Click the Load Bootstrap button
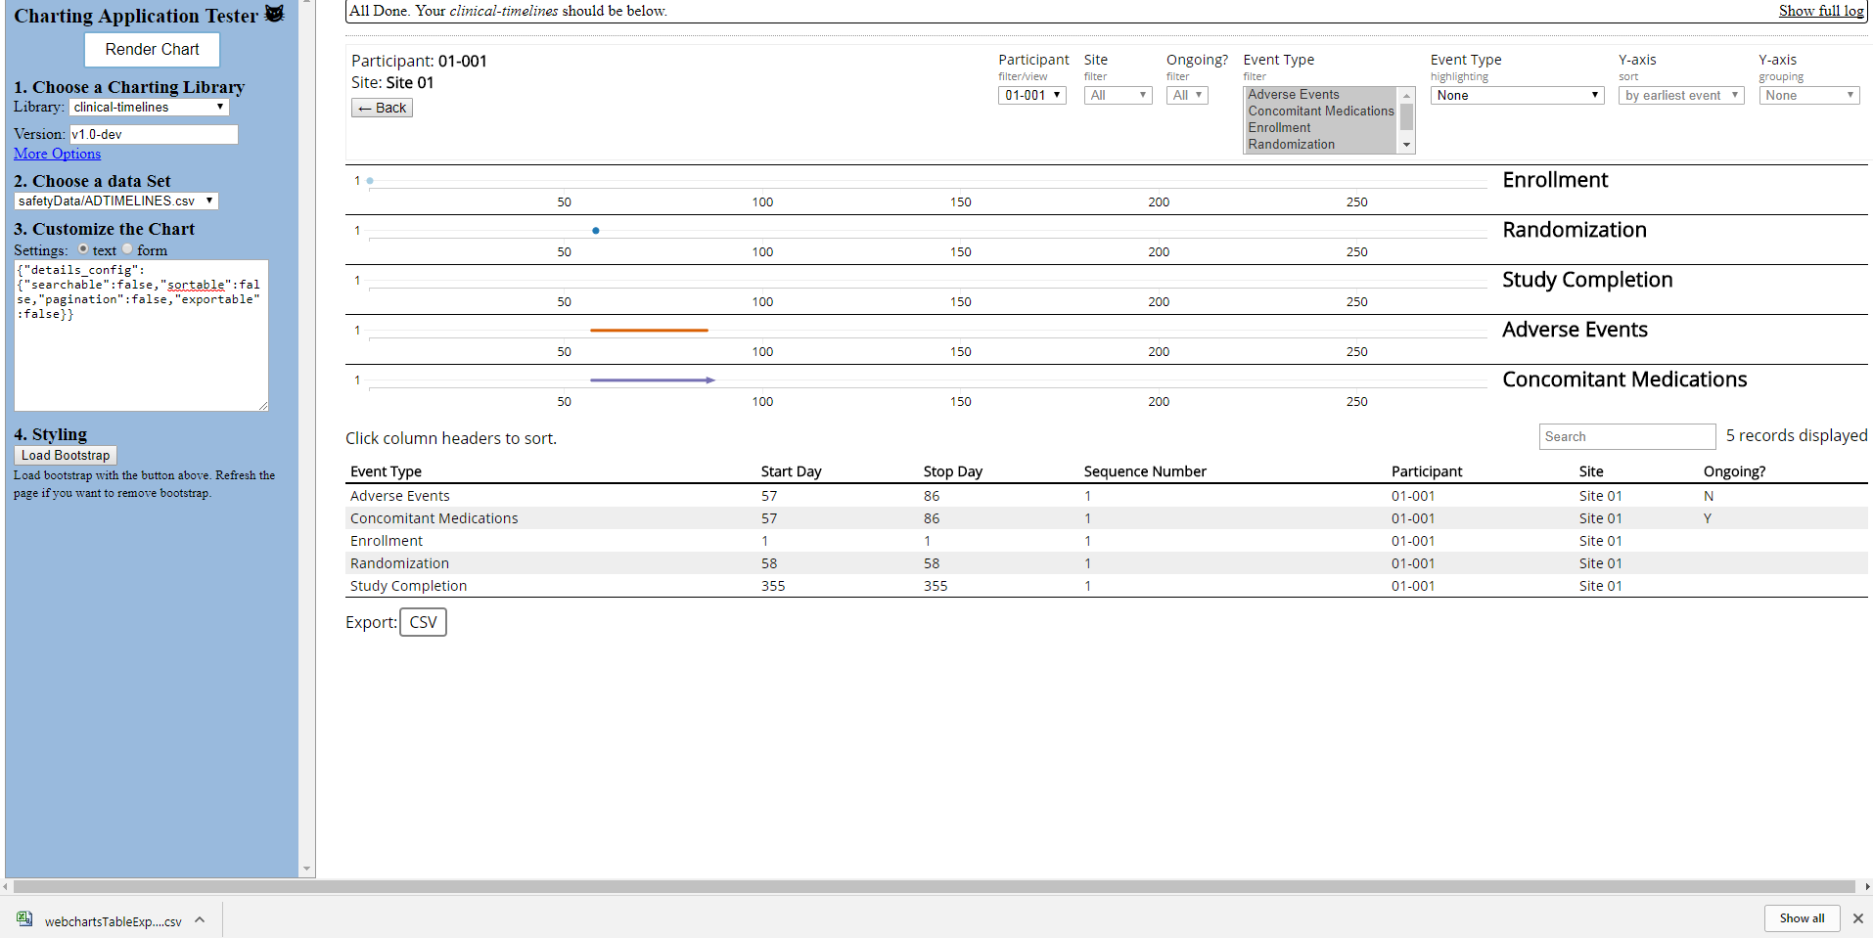 65,455
